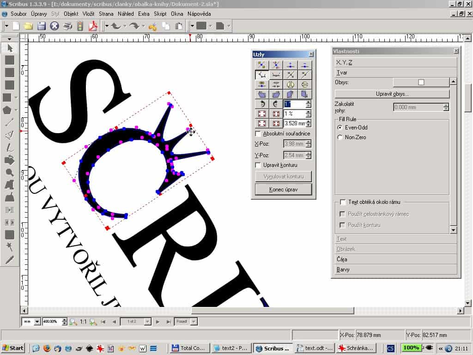Viewport: 473px width, 355px height.
Task: Click the 1:1 zoom button
Action: 83,322
